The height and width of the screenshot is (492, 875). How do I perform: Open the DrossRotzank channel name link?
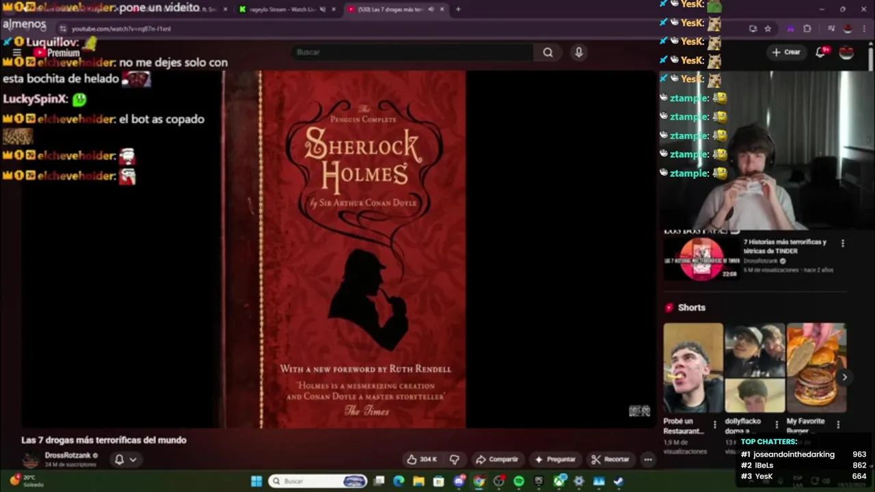coord(68,455)
